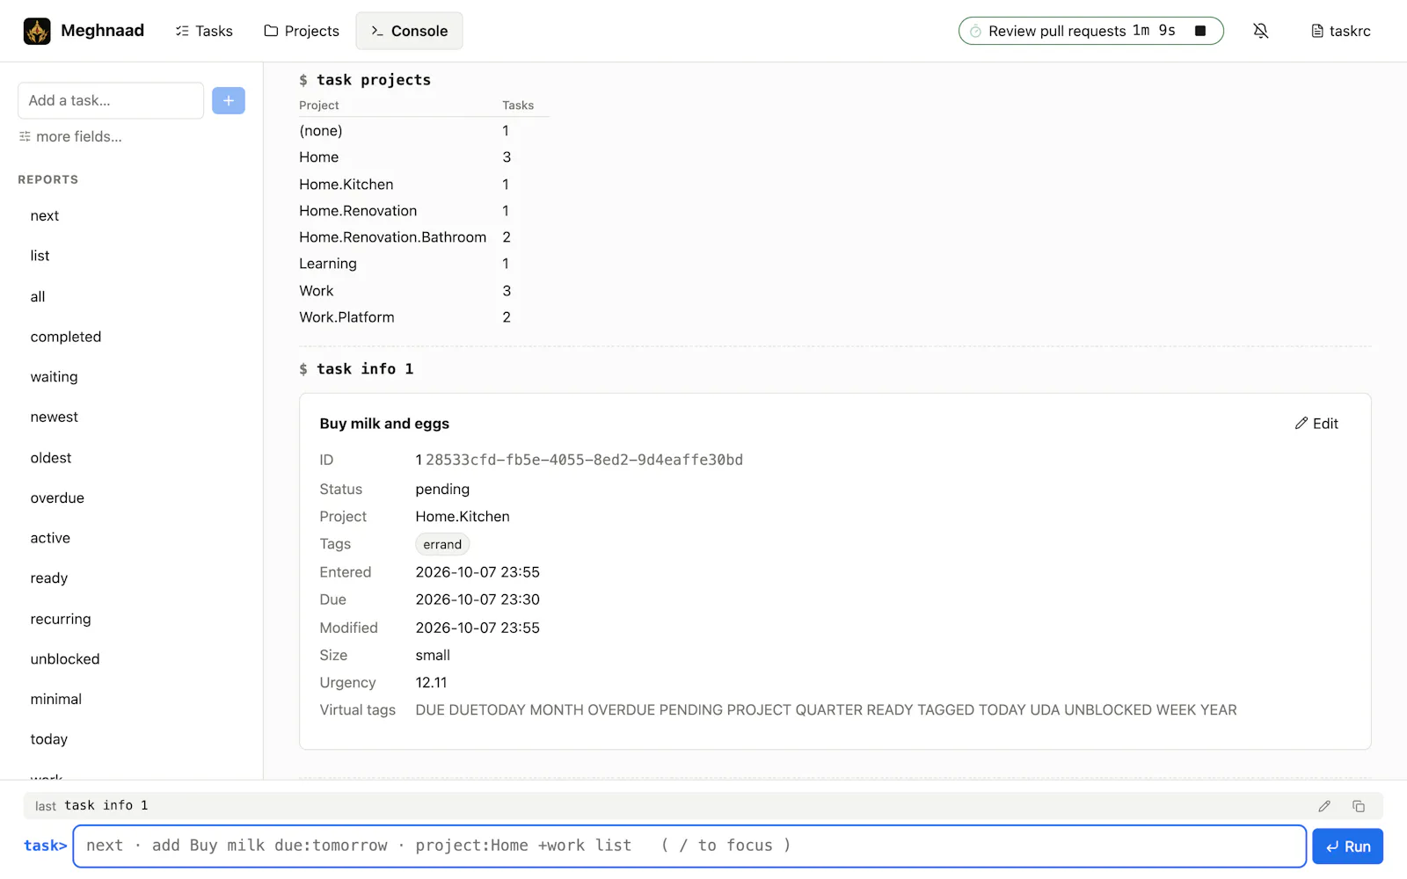Open the Tasks tab
1407x879 pixels.
click(204, 31)
